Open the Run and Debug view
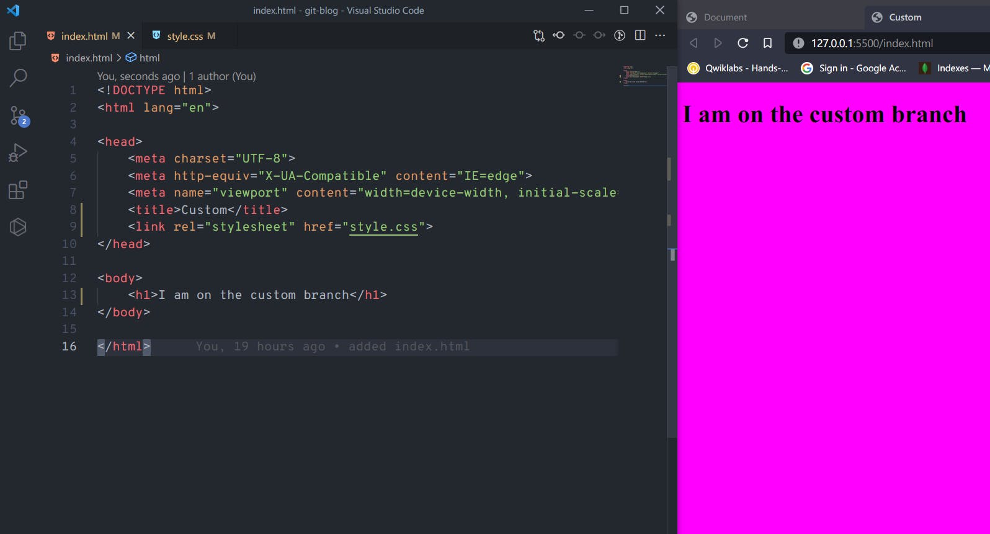Image resolution: width=990 pixels, height=534 pixels. (18, 153)
